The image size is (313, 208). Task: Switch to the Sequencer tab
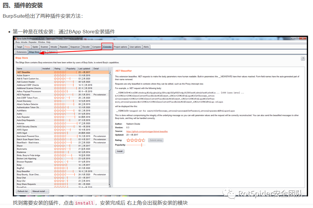click(x=75, y=47)
